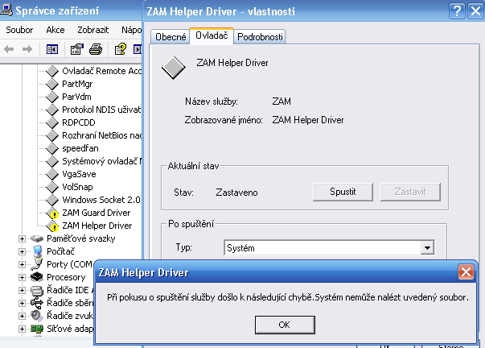
Task: Click the Back arrow in Device Manager toolbar
Action: 9,49
